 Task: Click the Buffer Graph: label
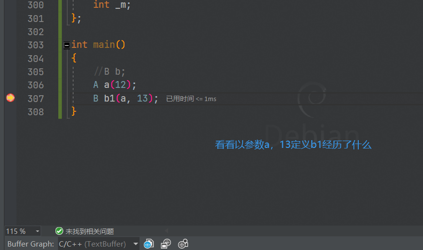[x=30, y=244]
